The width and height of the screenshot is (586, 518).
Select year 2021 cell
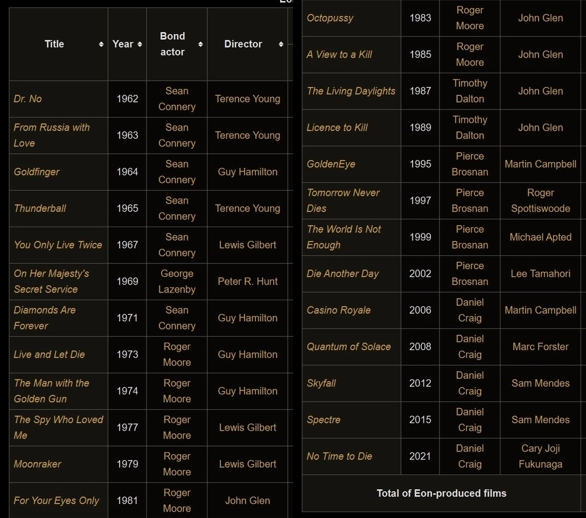point(420,456)
